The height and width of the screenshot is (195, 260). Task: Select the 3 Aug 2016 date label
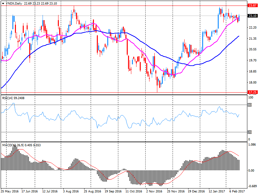point(71,191)
